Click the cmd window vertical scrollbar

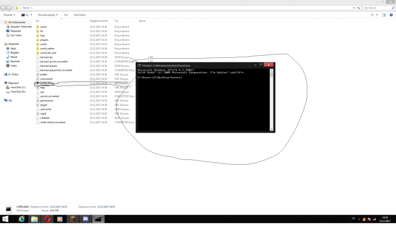(x=271, y=99)
